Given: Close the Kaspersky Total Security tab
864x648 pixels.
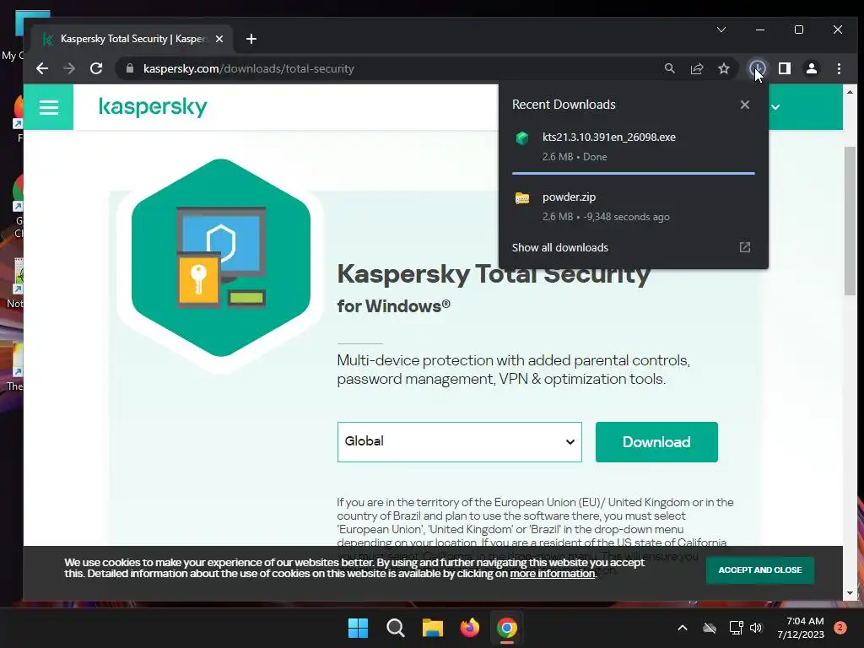Looking at the screenshot, I should click(x=219, y=39).
